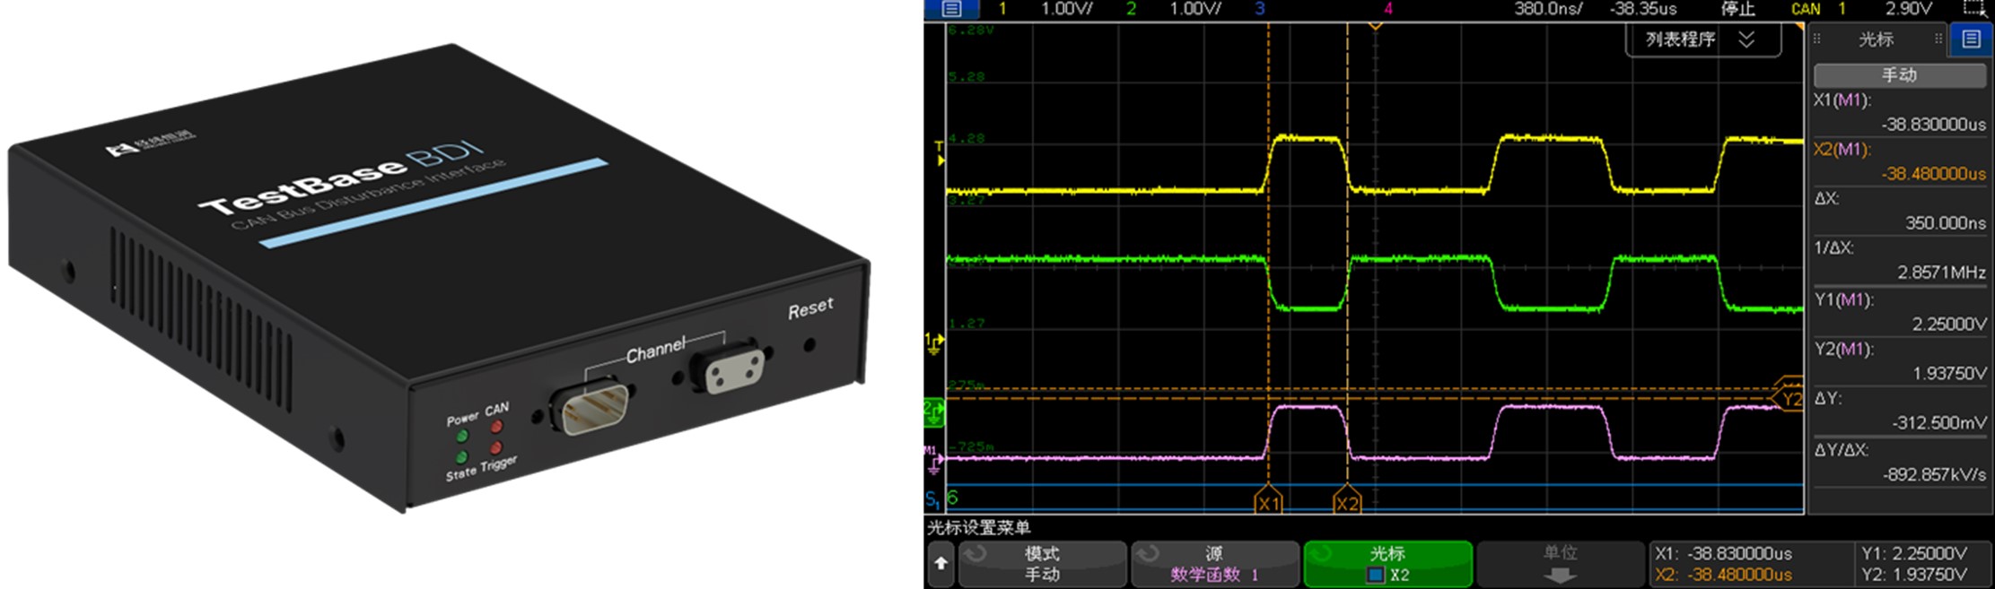Select channel 3 label in top bar
1995x589 pixels.
point(1260,9)
